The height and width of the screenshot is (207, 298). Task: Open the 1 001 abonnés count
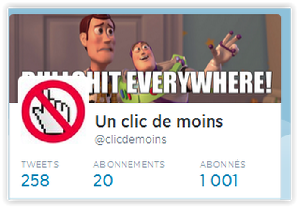[219, 180]
